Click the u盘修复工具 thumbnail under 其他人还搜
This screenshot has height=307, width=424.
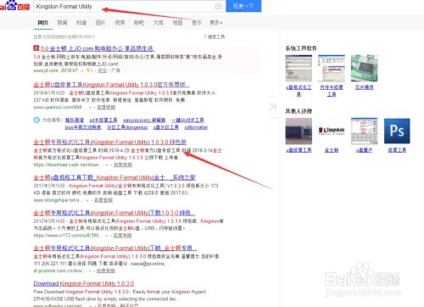tap(298, 131)
